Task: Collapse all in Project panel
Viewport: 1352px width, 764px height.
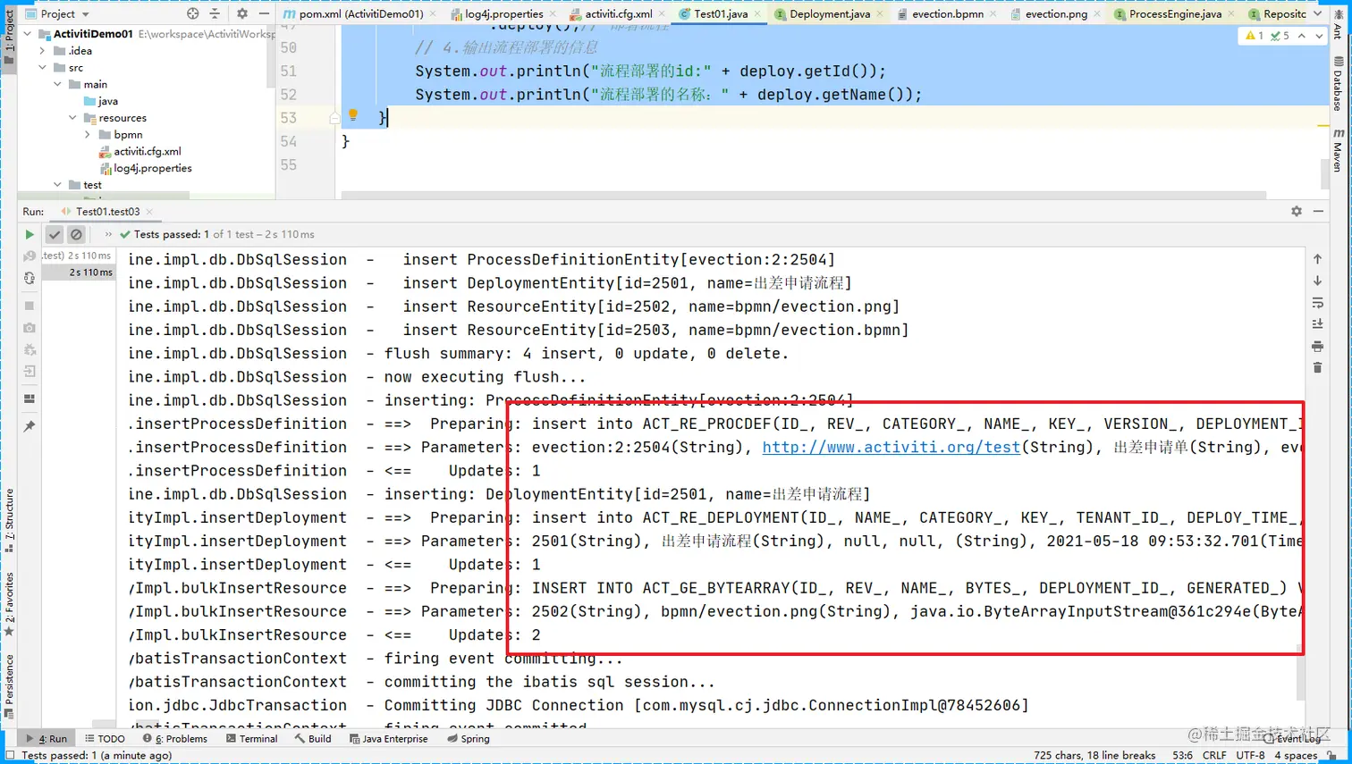Action: (x=215, y=14)
